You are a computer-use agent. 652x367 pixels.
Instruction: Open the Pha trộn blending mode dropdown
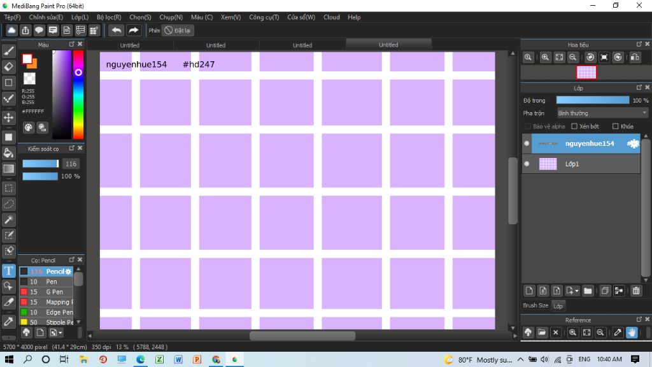[602, 113]
